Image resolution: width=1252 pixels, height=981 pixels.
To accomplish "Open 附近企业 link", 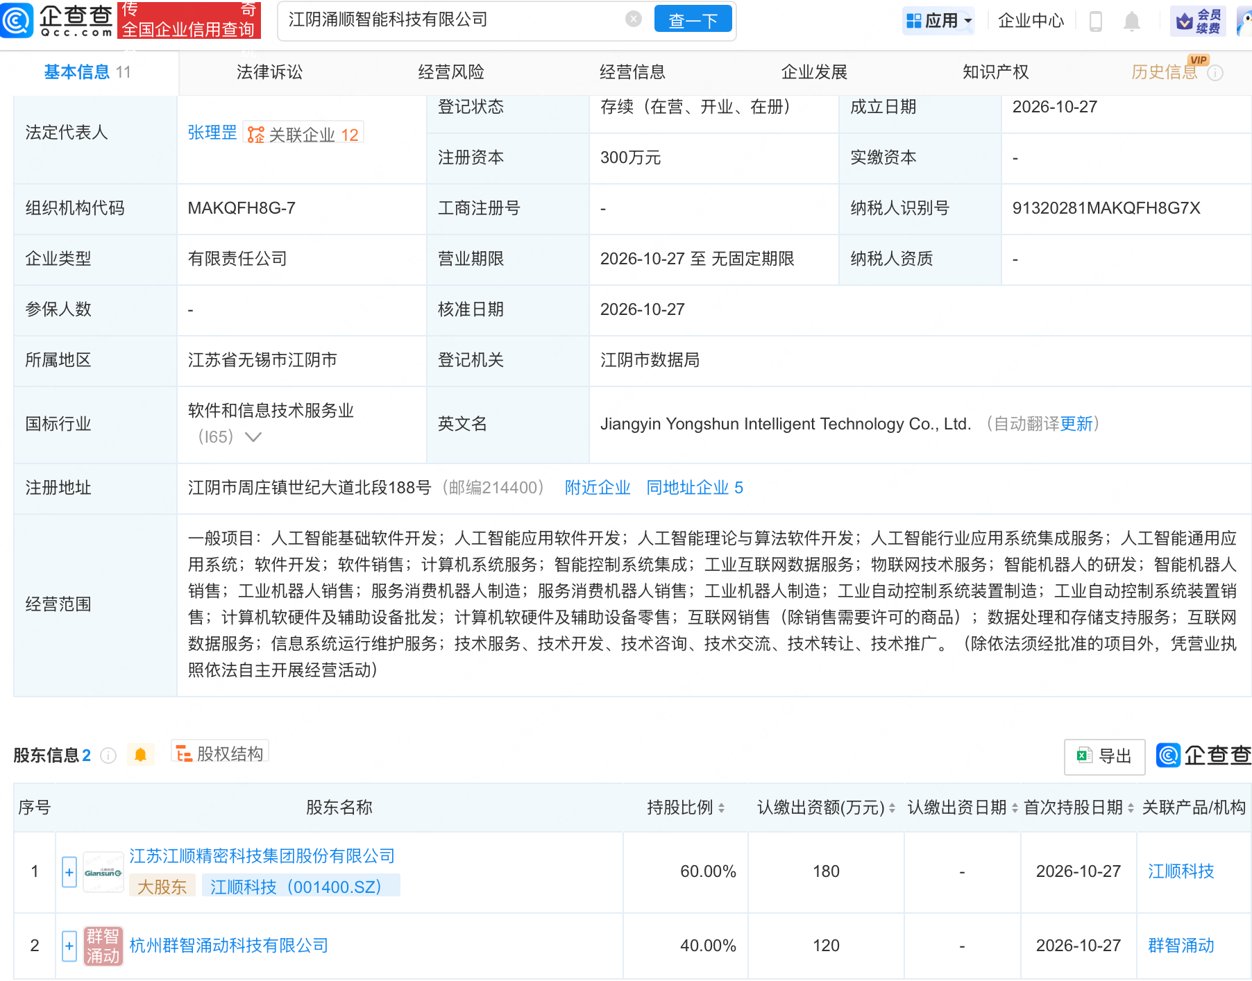I will 598,488.
